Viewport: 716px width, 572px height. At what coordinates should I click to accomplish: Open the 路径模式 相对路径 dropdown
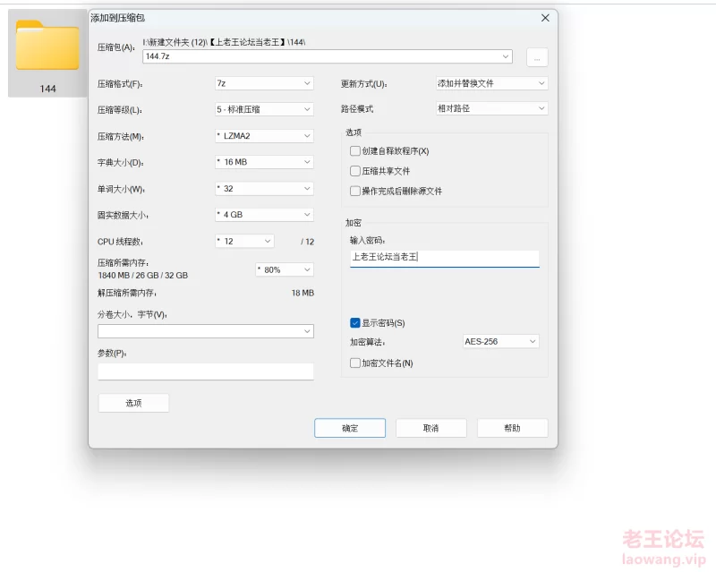(x=491, y=108)
